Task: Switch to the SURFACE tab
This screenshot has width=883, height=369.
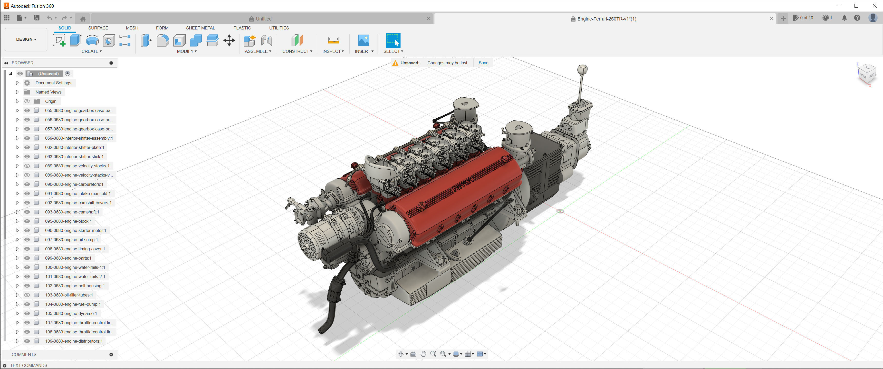Action: click(x=98, y=28)
